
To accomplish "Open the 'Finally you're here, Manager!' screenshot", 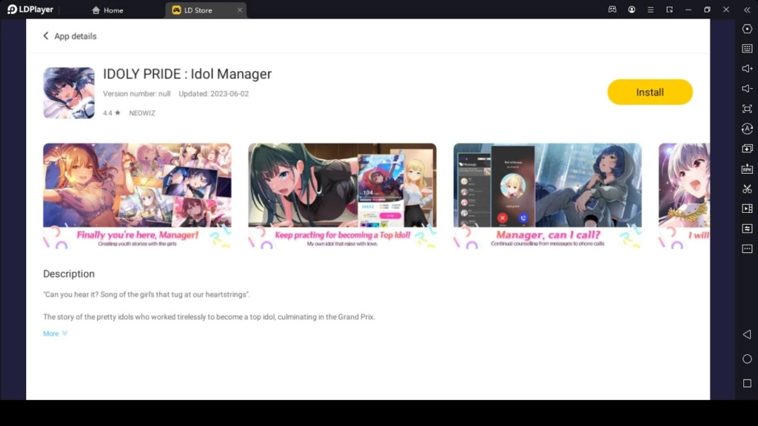I will [x=137, y=195].
